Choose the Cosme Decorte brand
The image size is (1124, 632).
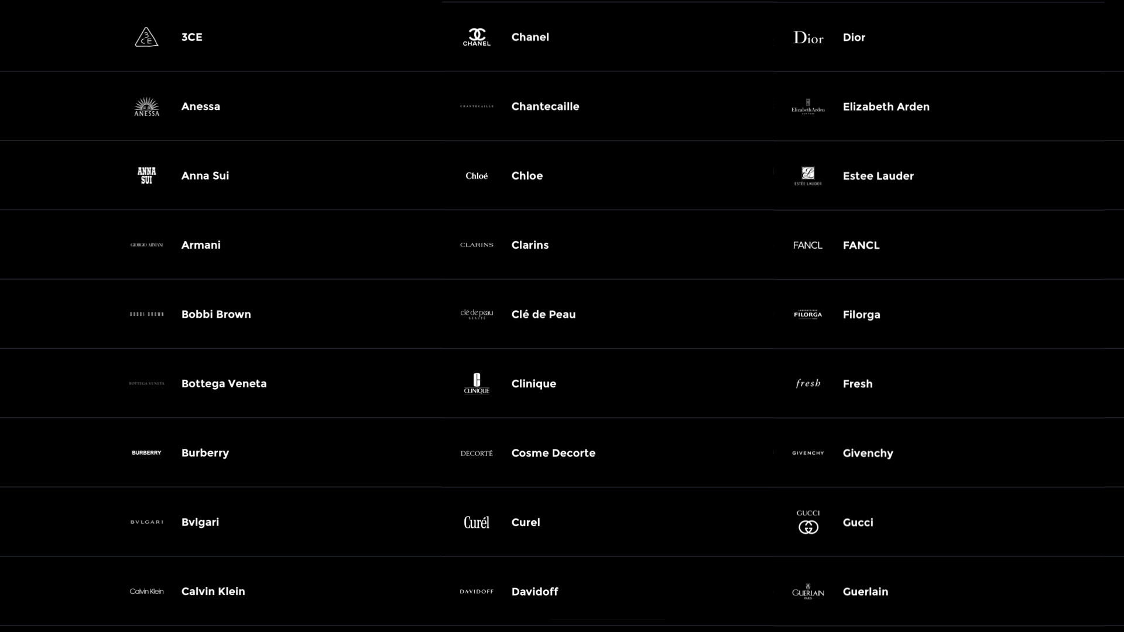coord(553,453)
